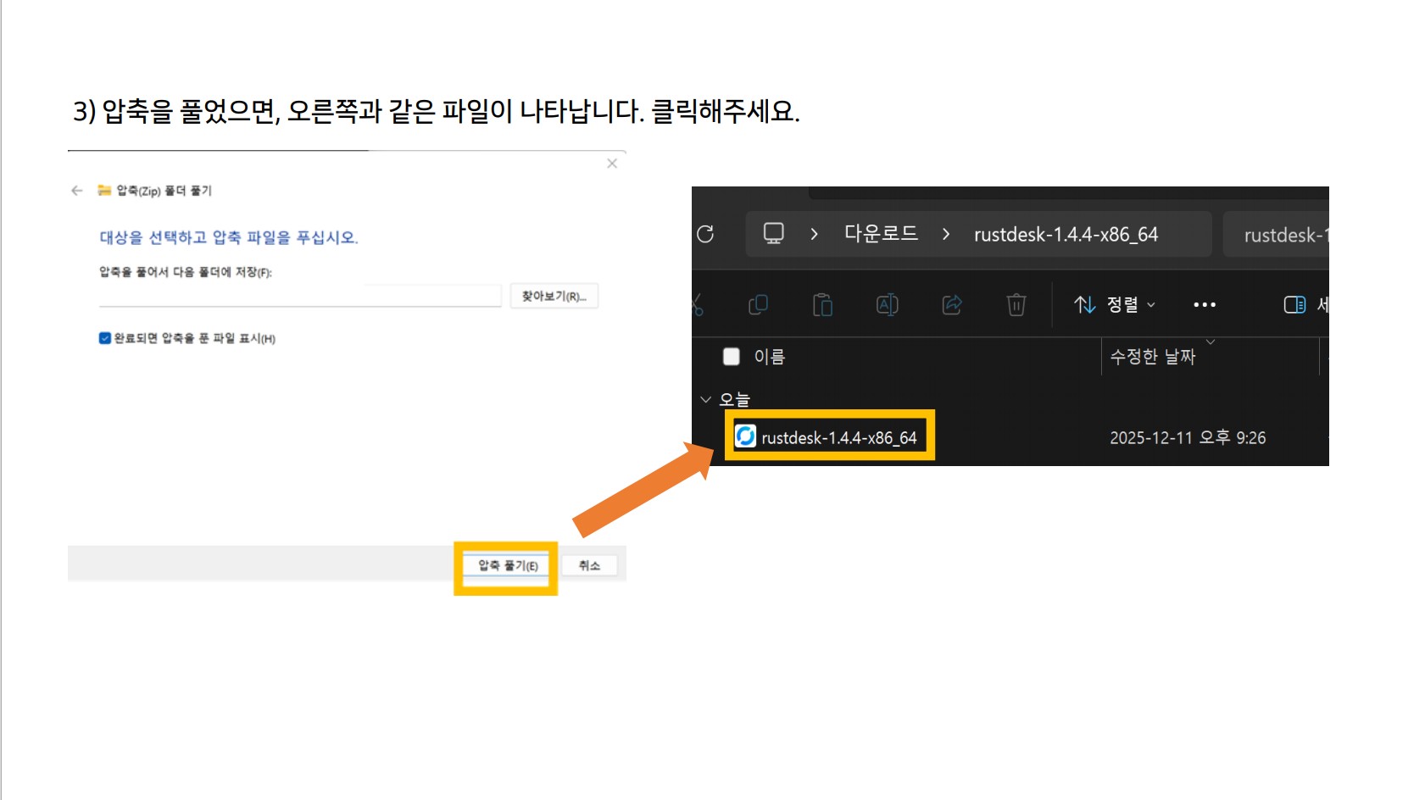Click the Rename icon in the toolbar
Image resolution: width=1425 pixels, height=800 pixels.
(x=887, y=305)
